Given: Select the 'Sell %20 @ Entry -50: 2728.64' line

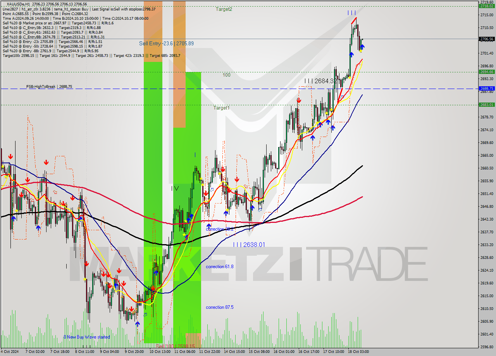Looking at the screenshot, I should click(x=52, y=46).
